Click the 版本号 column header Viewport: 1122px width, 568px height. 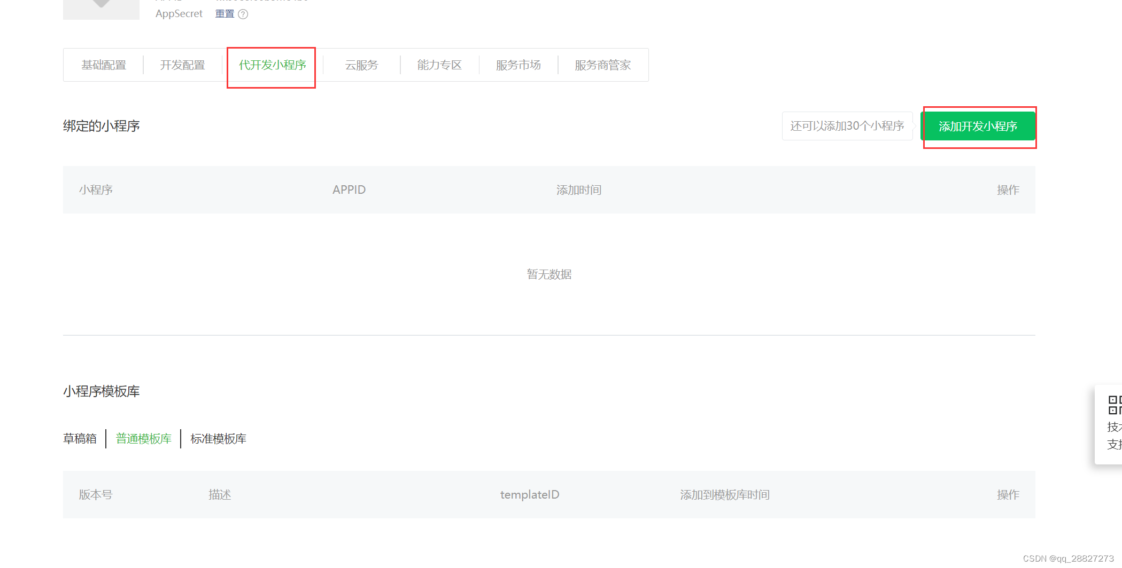pyautogui.click(x=96, y=495)
